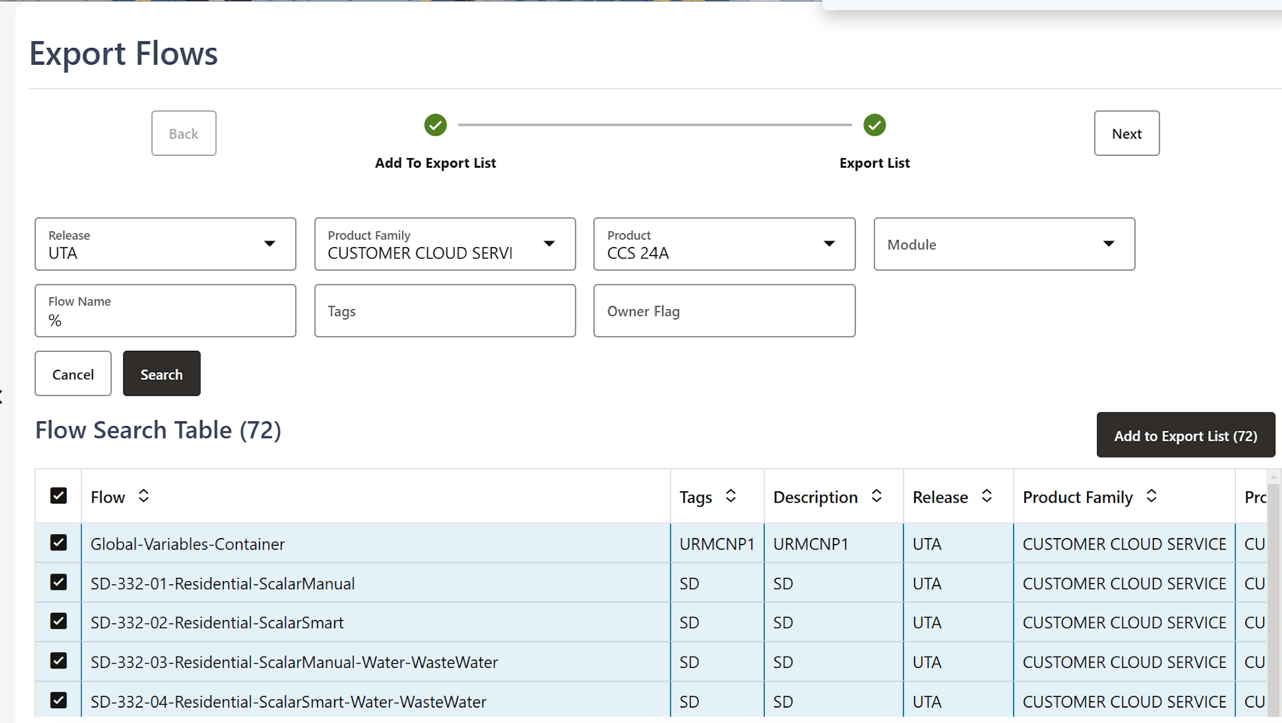The height and width of the screenshot is (723, 1282).
Task: Click the Next button
Action: click(x=1126, y=133)
